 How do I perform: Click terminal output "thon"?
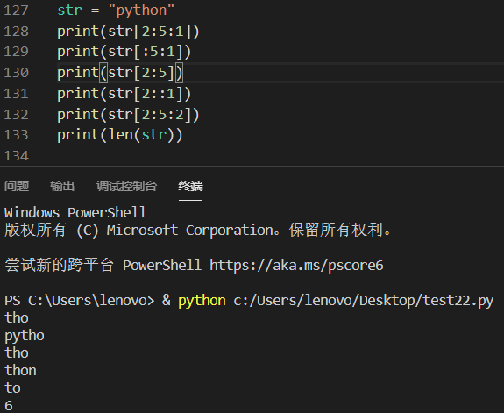click(20, 371)
